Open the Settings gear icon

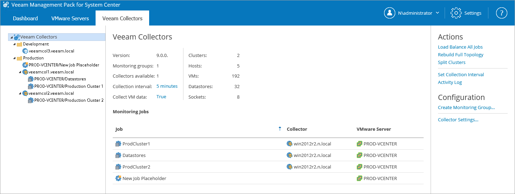456,13
